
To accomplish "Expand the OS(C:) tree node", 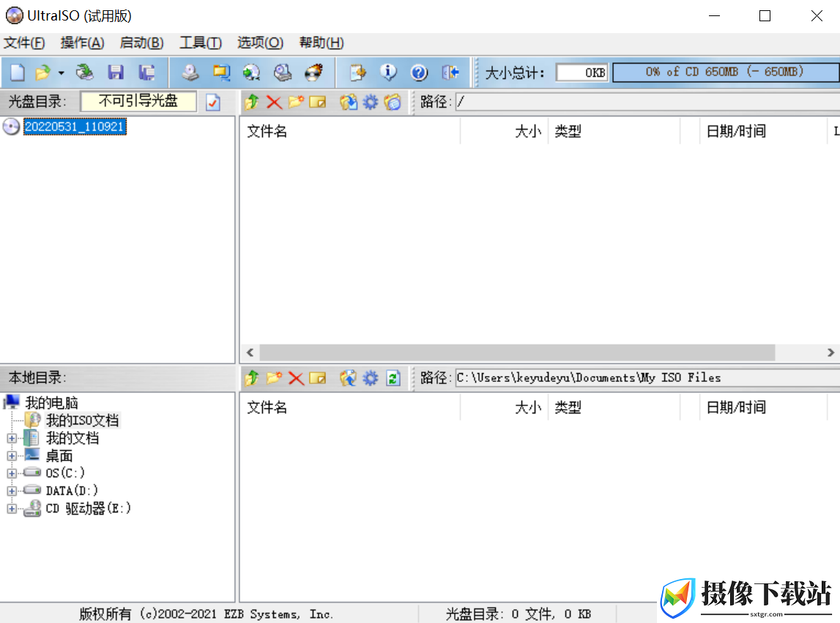I will [x=12, y=473].
